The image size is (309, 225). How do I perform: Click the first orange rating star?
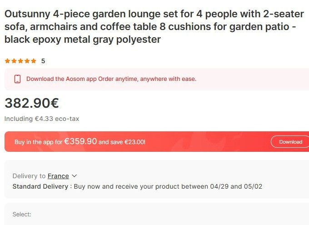click(7, 61)
